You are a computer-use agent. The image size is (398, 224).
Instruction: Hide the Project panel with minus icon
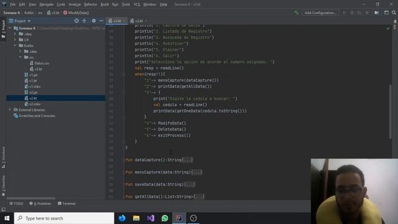pyautogui.click(x=101, y=21)
